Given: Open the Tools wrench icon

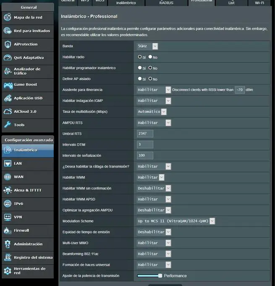Looking at the screenshot, I should [x=7, y=125].
